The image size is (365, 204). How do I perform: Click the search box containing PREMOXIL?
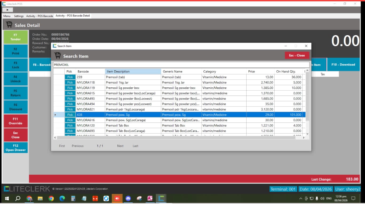tap(181, 65)
